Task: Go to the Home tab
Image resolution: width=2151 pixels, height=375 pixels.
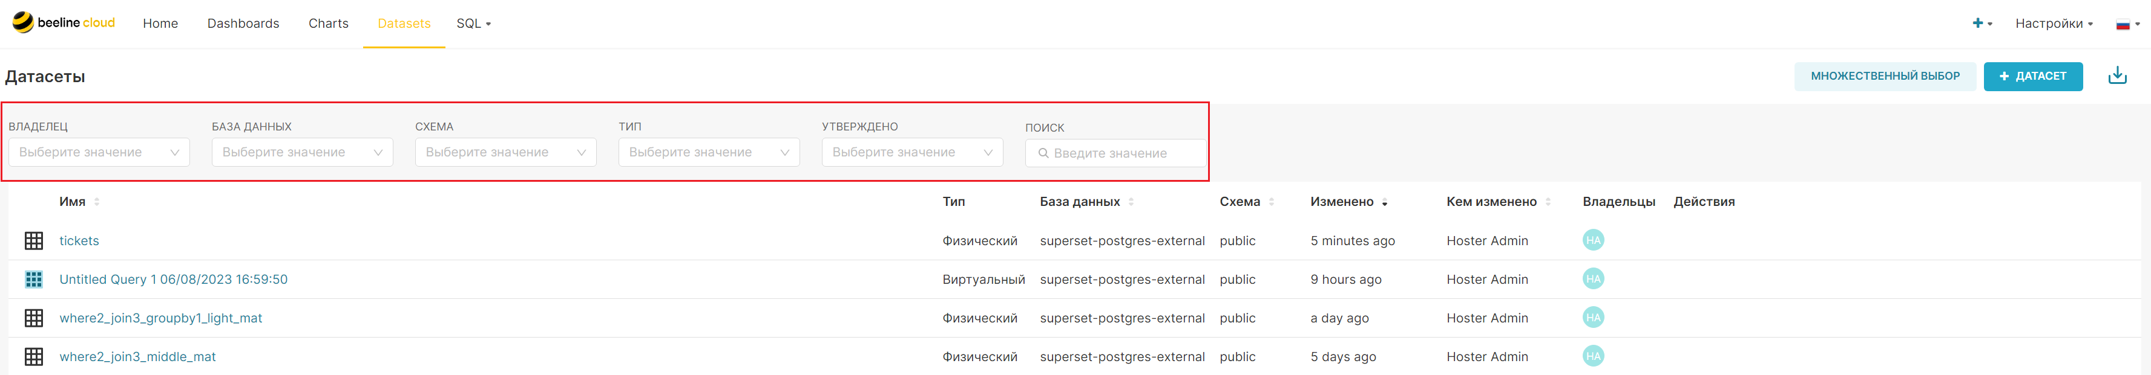Action: [160, 24]
